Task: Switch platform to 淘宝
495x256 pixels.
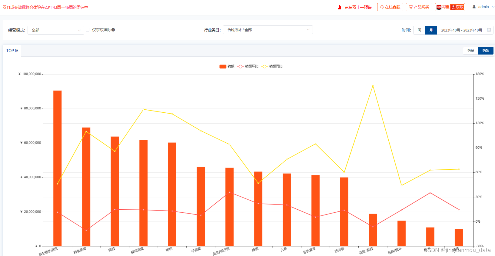Action: point(443,7)
